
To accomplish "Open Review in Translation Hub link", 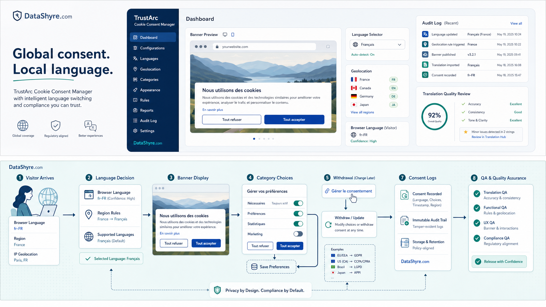I will click(x=489, y=137).
